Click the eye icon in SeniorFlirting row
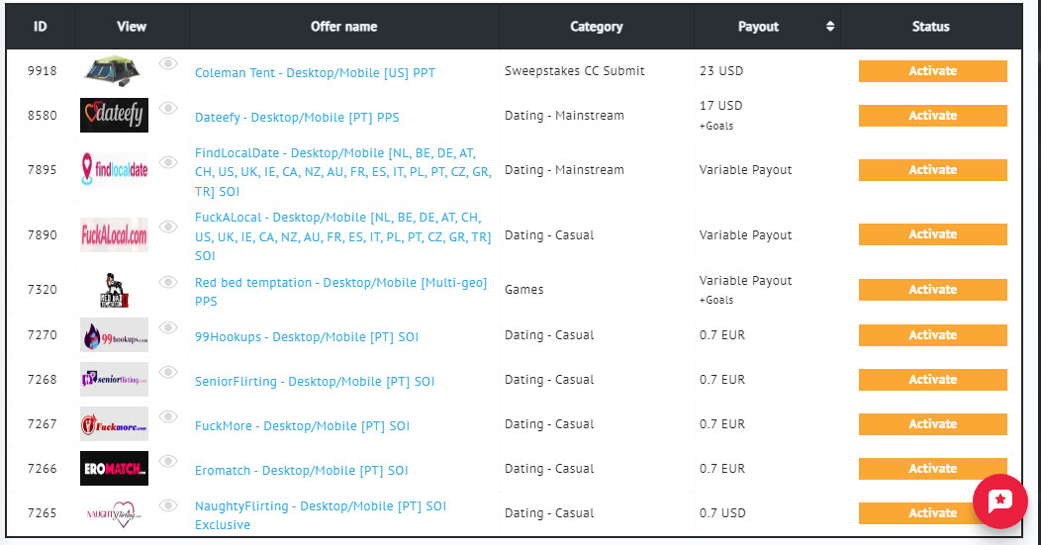Image resolution: width=1041 pixels, height=545 pixels. click(168, 372)
